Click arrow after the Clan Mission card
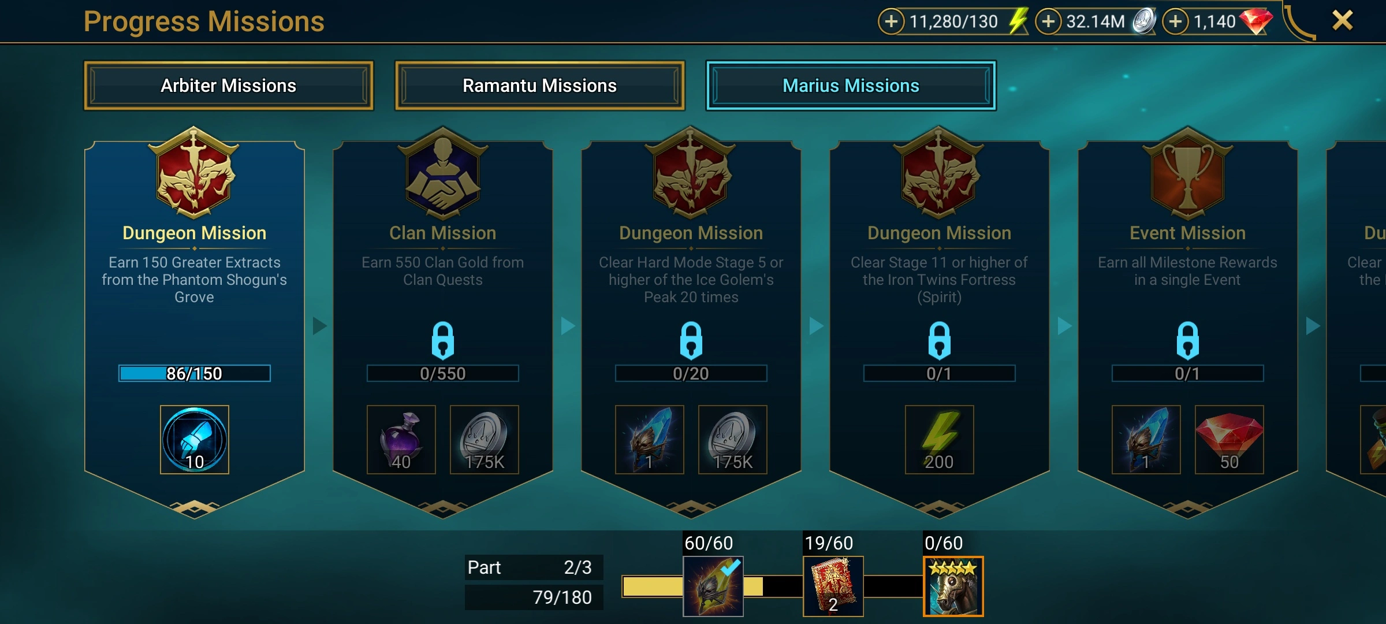This screenshot has width=1386, height=624. click(568, 325)
